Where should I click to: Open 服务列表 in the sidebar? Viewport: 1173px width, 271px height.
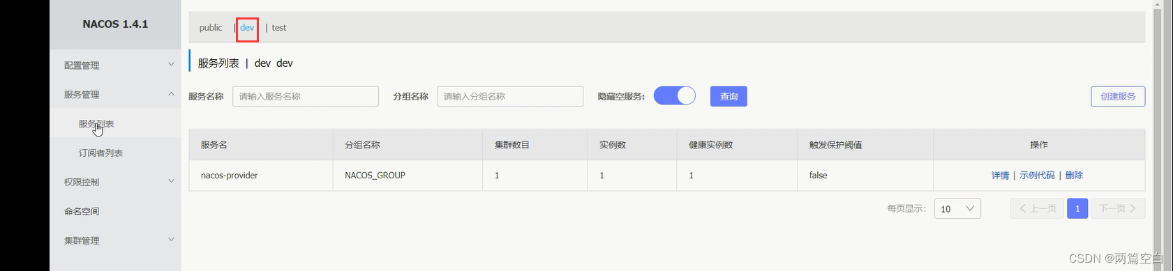[x=96, y=124]
